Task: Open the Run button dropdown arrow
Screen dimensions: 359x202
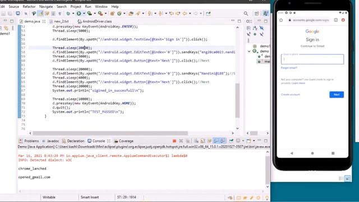Action: [84, 13]
